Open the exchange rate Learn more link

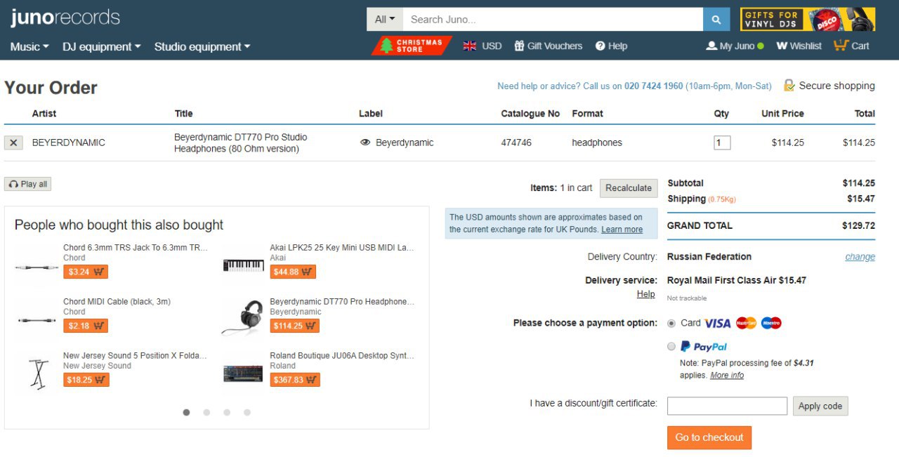(x=622, y=230)
